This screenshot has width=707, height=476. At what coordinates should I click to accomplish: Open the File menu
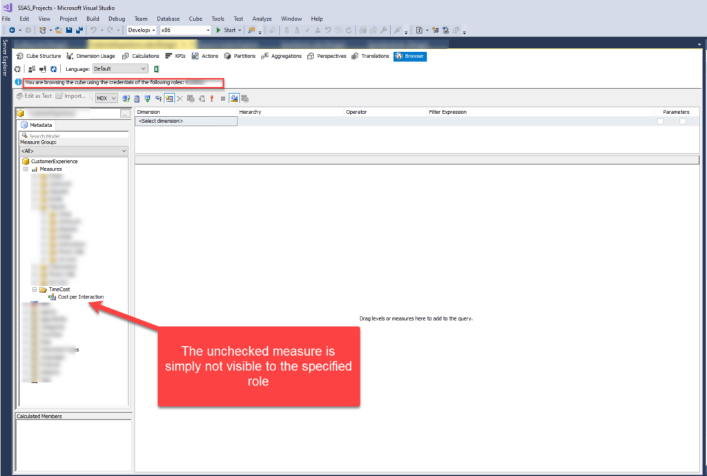[x=6, y=19]
